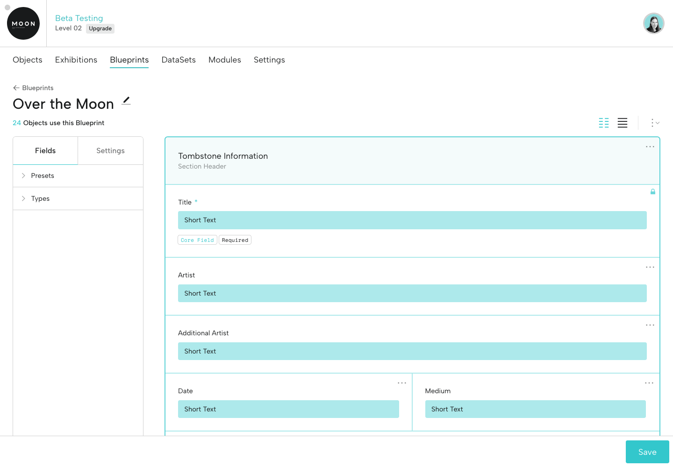Open the DataSets navigation tab

click(179, 60)
